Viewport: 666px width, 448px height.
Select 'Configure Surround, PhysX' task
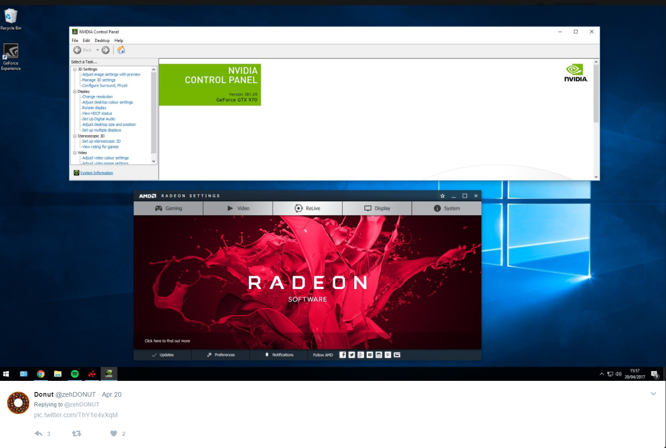click(x=105, y=86)
